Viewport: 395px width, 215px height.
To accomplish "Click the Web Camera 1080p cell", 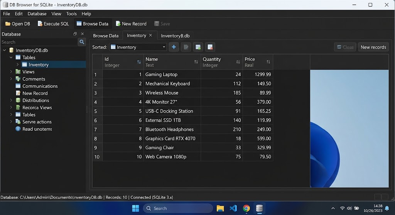I will coord(172,157).
